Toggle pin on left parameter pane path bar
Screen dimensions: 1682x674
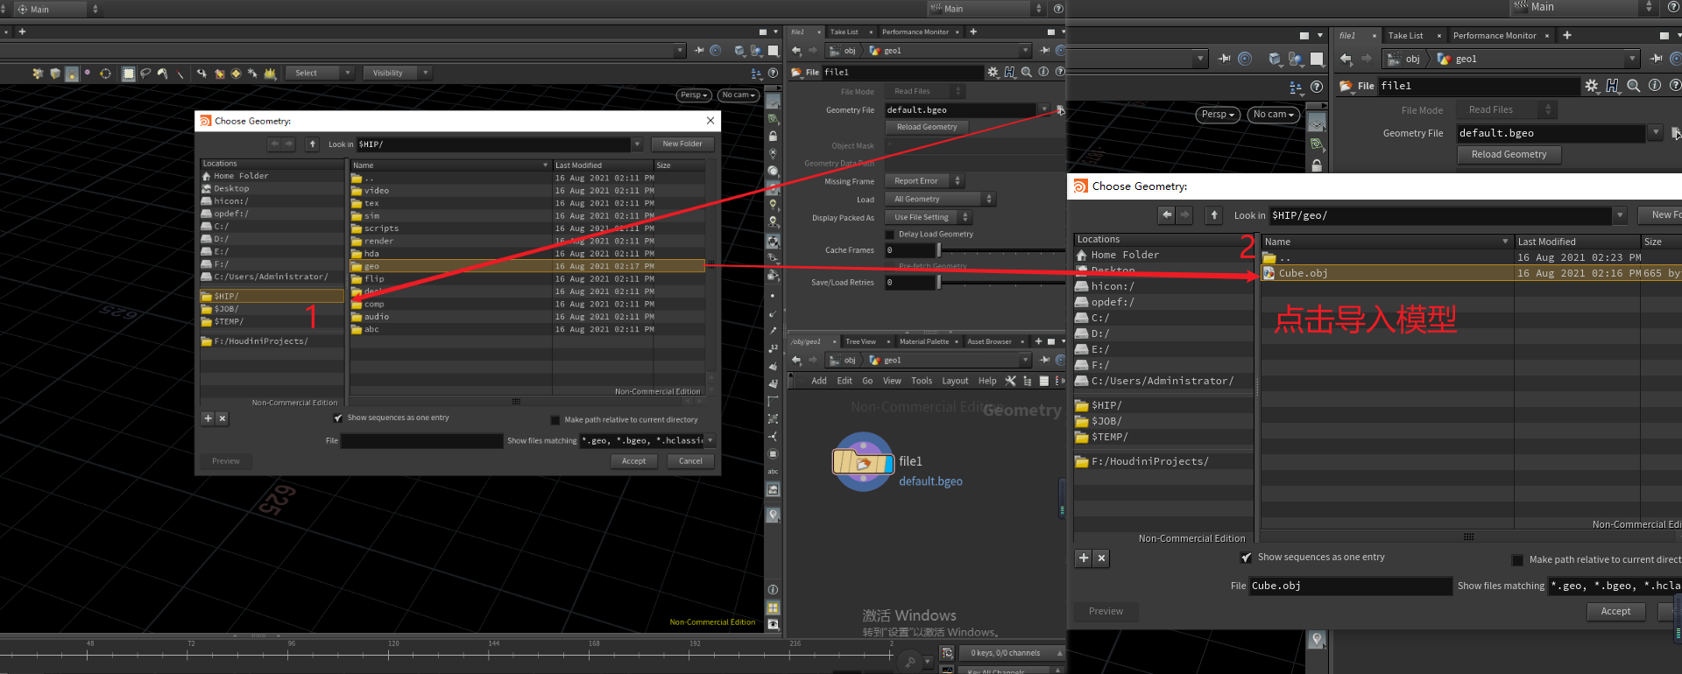(x=1045, y=51)
